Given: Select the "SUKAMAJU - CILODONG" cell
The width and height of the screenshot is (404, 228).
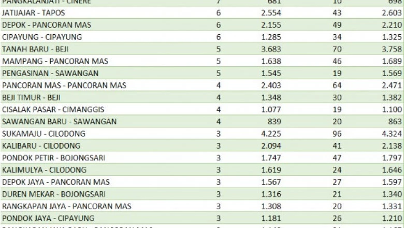Looking at the screenshot, I should tap(44, 134).
